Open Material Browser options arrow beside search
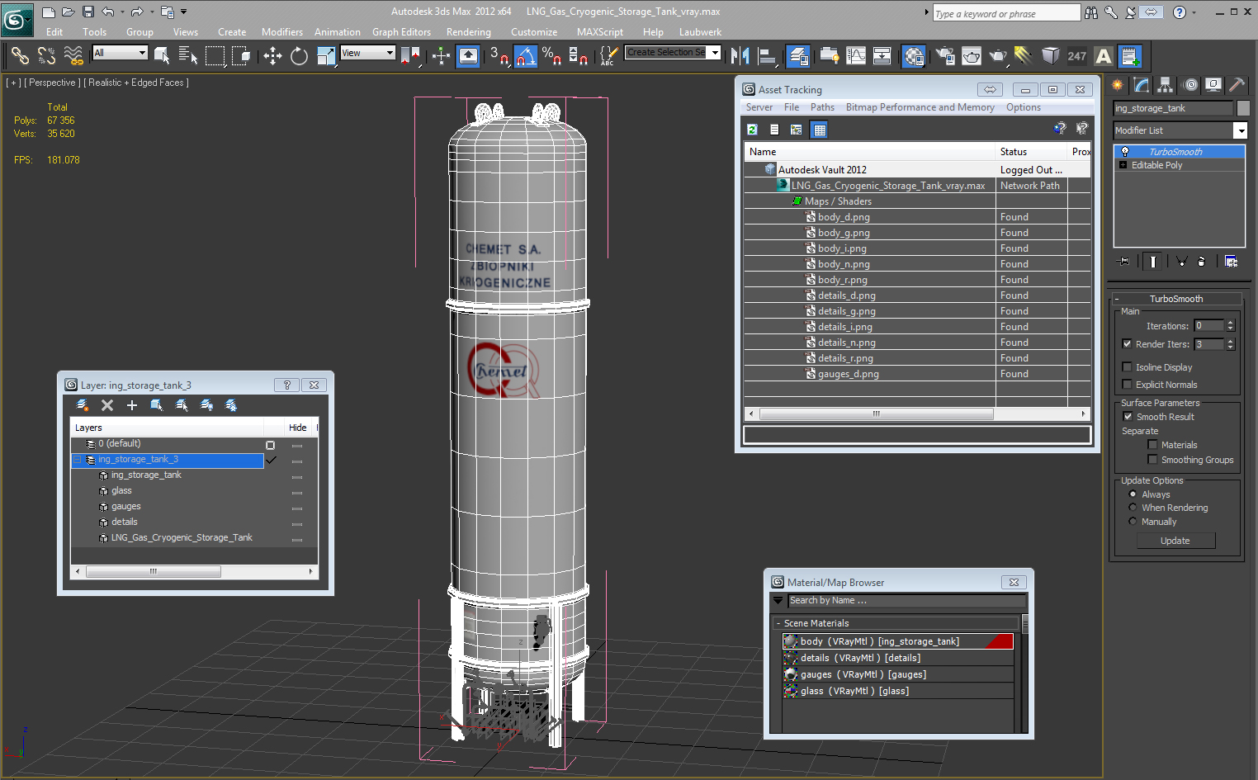The height and width of the screenshot is (780, 1258). [778, 601]
